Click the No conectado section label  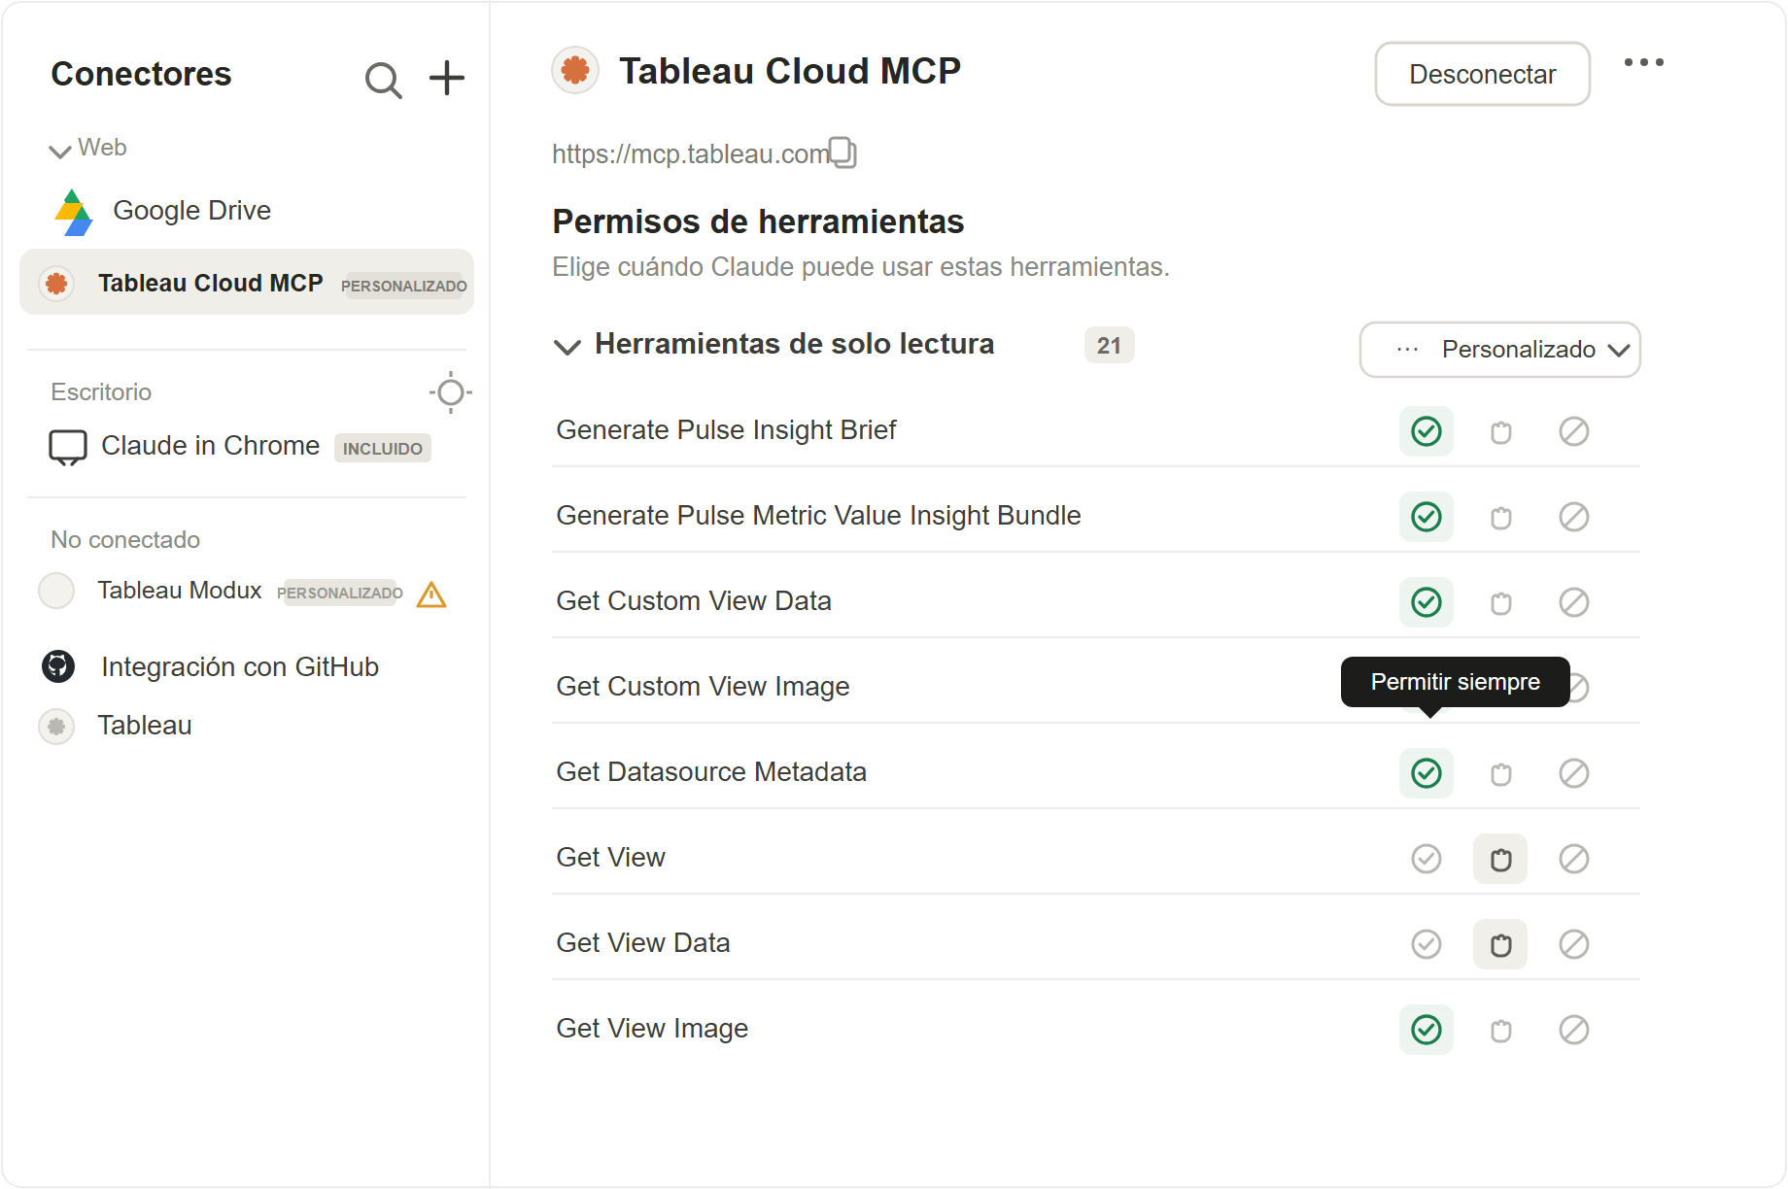click(125, 539)
